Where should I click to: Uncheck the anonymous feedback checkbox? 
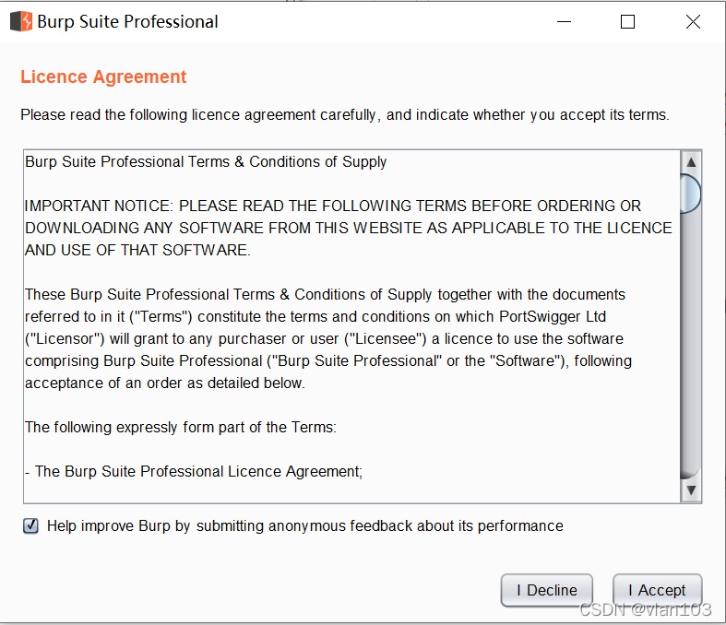(x=31, y=525)
